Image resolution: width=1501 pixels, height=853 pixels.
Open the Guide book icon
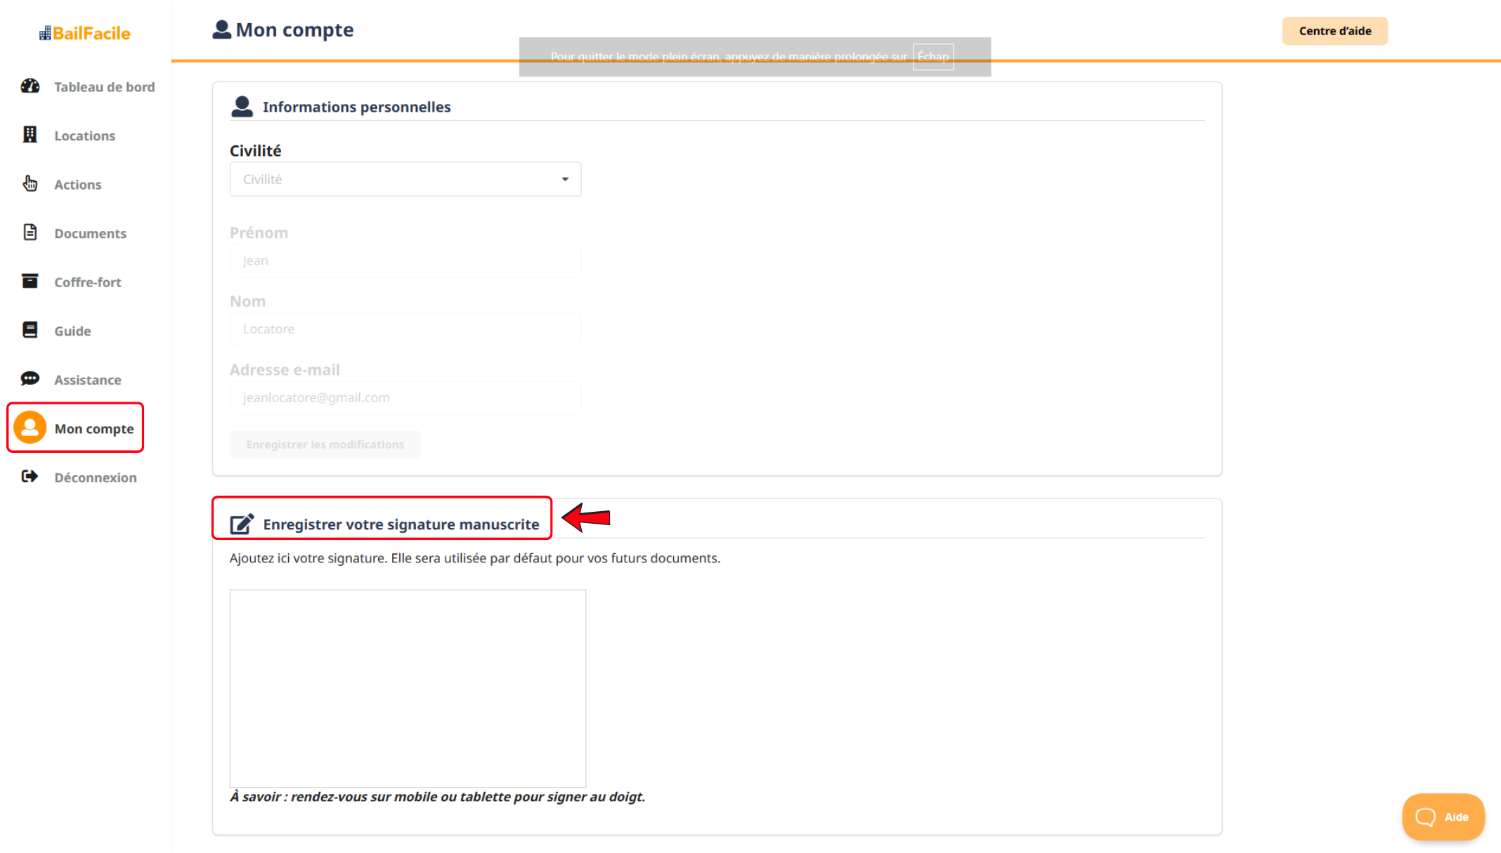30,330
